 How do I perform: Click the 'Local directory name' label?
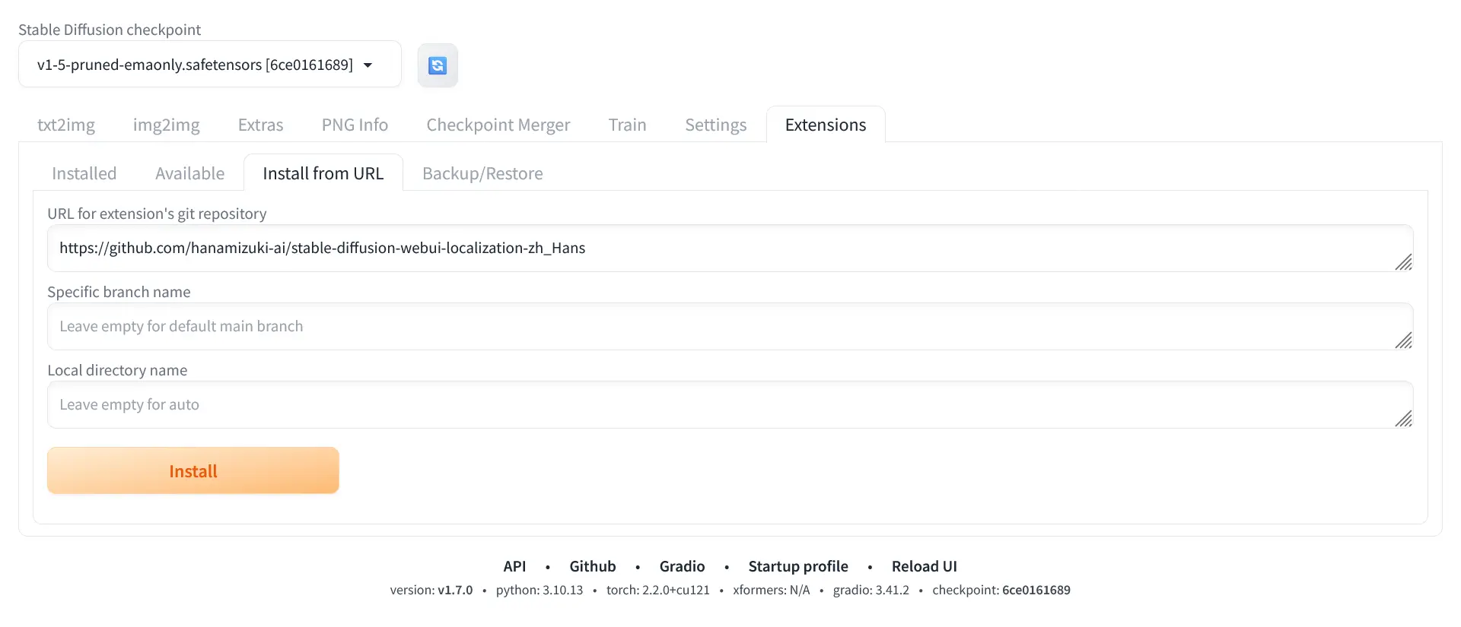tap(117, 370)
